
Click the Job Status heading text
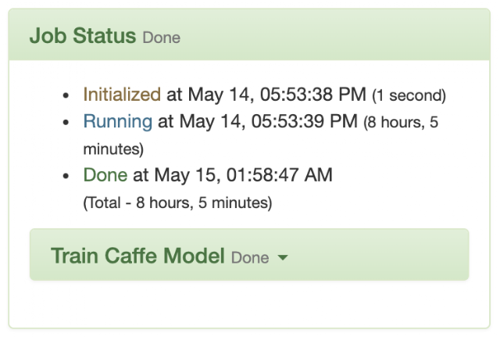pyautogui.click(x=83, y=35)
